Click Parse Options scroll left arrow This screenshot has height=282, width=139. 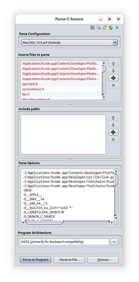23,223
